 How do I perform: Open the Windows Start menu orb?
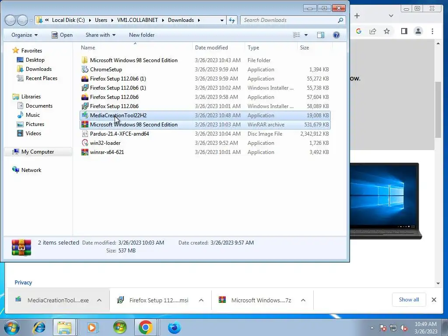click(x=12, y=327)
